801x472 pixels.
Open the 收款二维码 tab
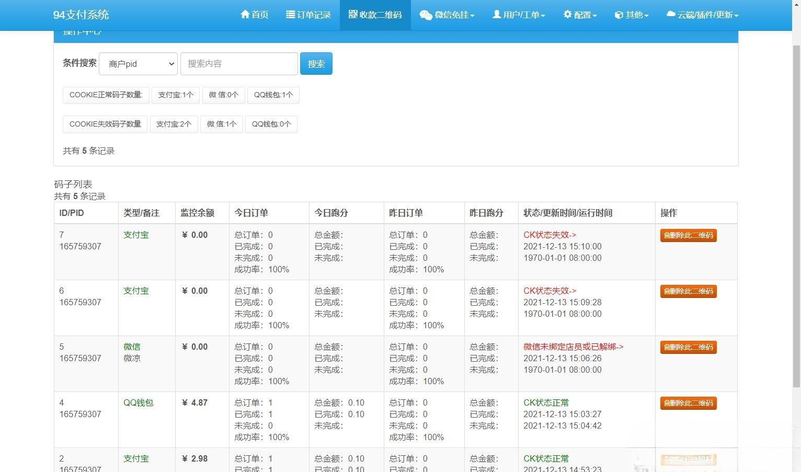tap(375, 15)
